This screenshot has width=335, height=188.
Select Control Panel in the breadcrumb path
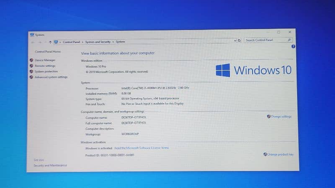coord(71,42)
